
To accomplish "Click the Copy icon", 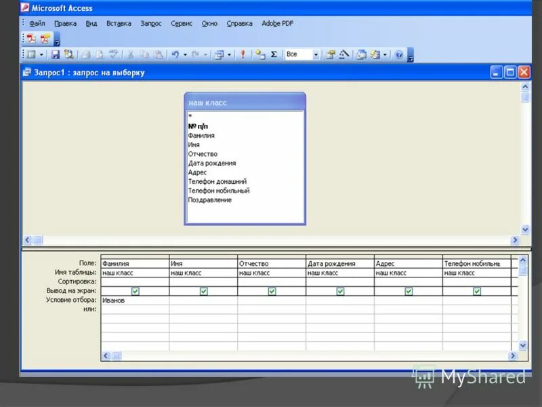I will pos(144,54).
